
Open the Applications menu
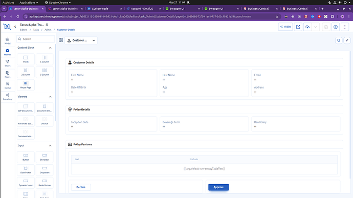(x=29, y=3)
